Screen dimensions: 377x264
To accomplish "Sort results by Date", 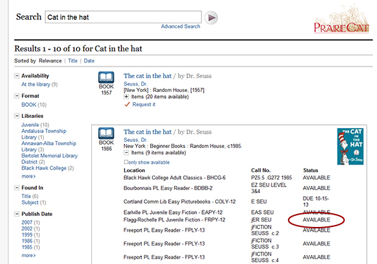I will tap(89, 61).
